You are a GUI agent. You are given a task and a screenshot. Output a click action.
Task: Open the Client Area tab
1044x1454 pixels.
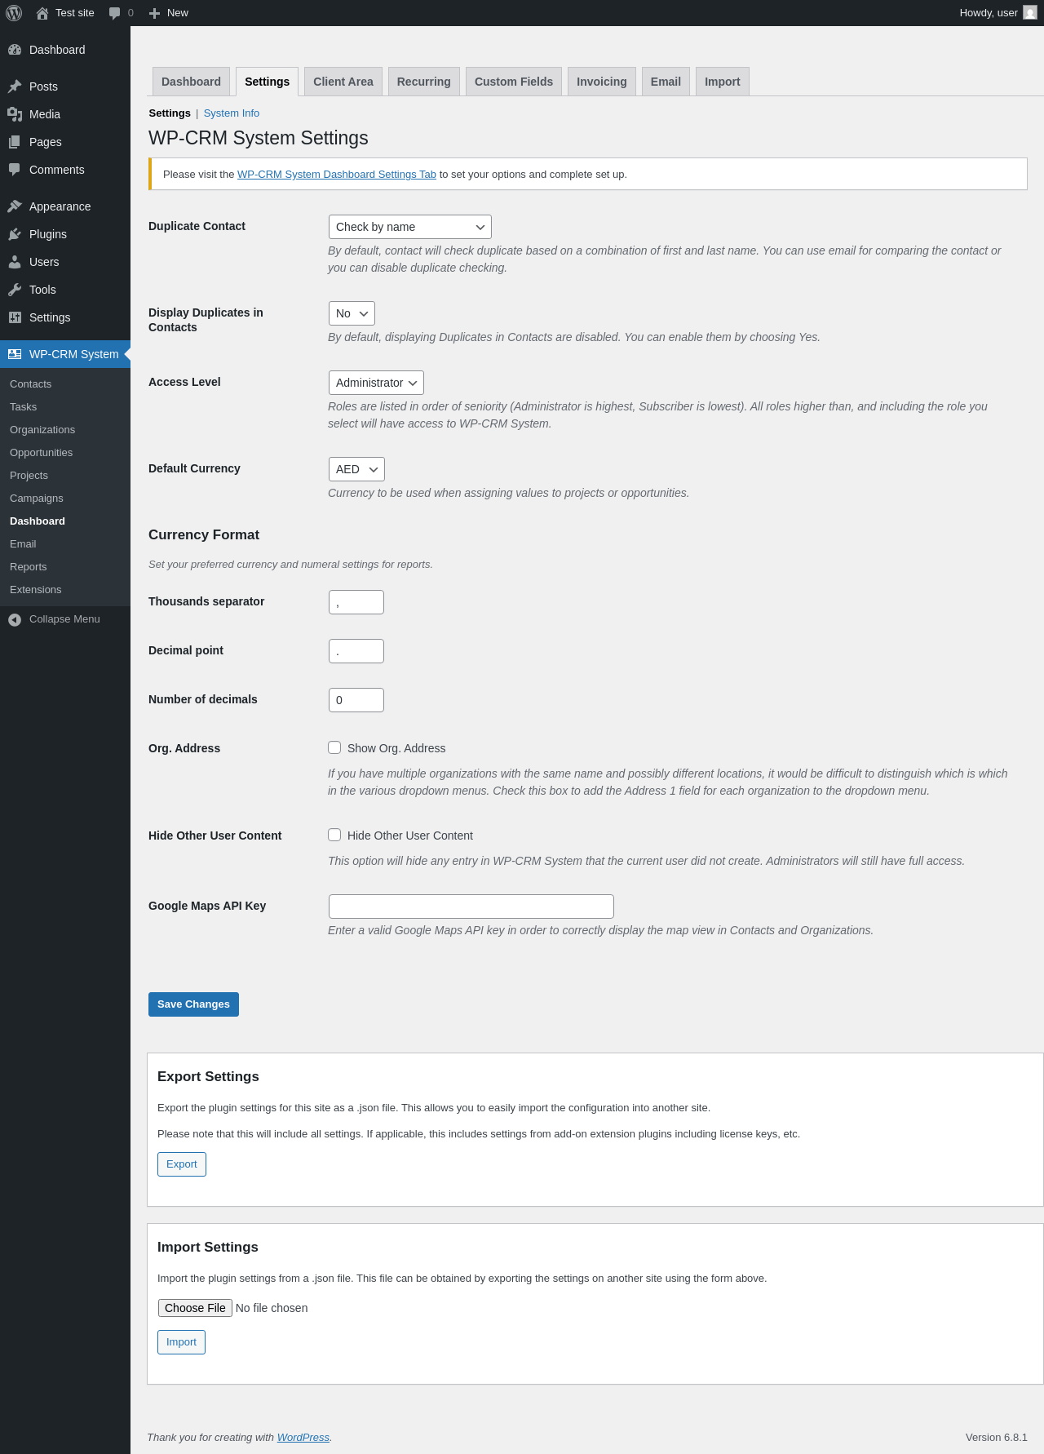pyautogui.click(x=343, y=82)
